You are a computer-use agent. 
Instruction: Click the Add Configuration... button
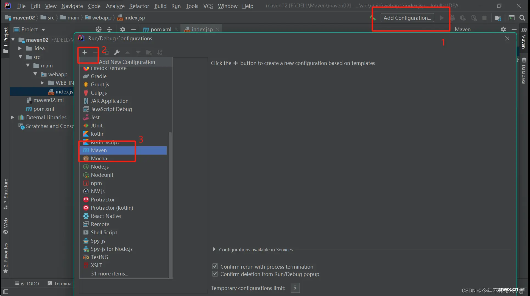[x=407, y=18]
